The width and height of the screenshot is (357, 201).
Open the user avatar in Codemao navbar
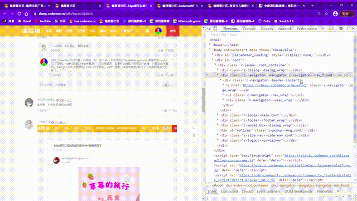coord(158,31)
